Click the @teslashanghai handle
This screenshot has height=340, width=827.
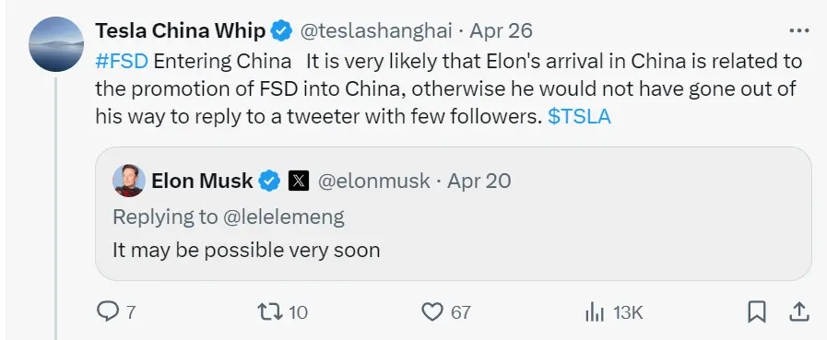tap(376, 31)
